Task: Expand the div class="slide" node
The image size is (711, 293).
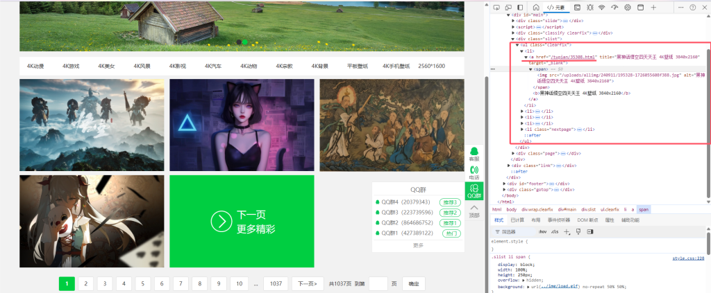Action: [513, 21]
